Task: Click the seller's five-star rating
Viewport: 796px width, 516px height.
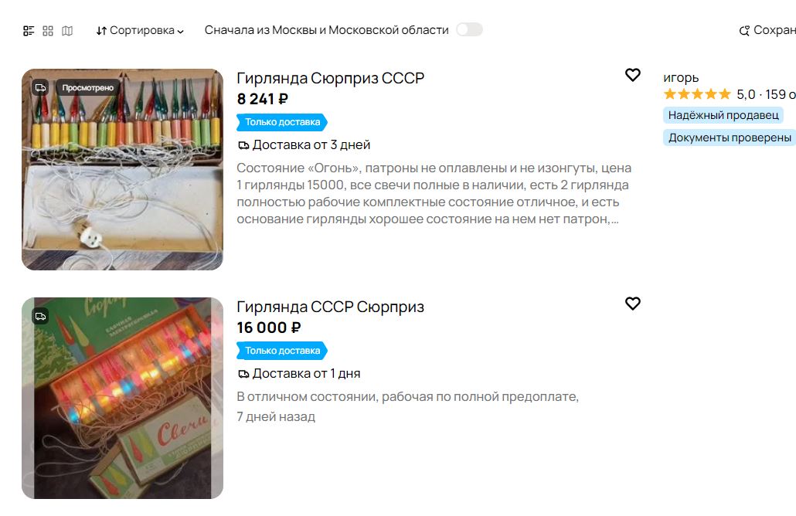Action: 696,94
